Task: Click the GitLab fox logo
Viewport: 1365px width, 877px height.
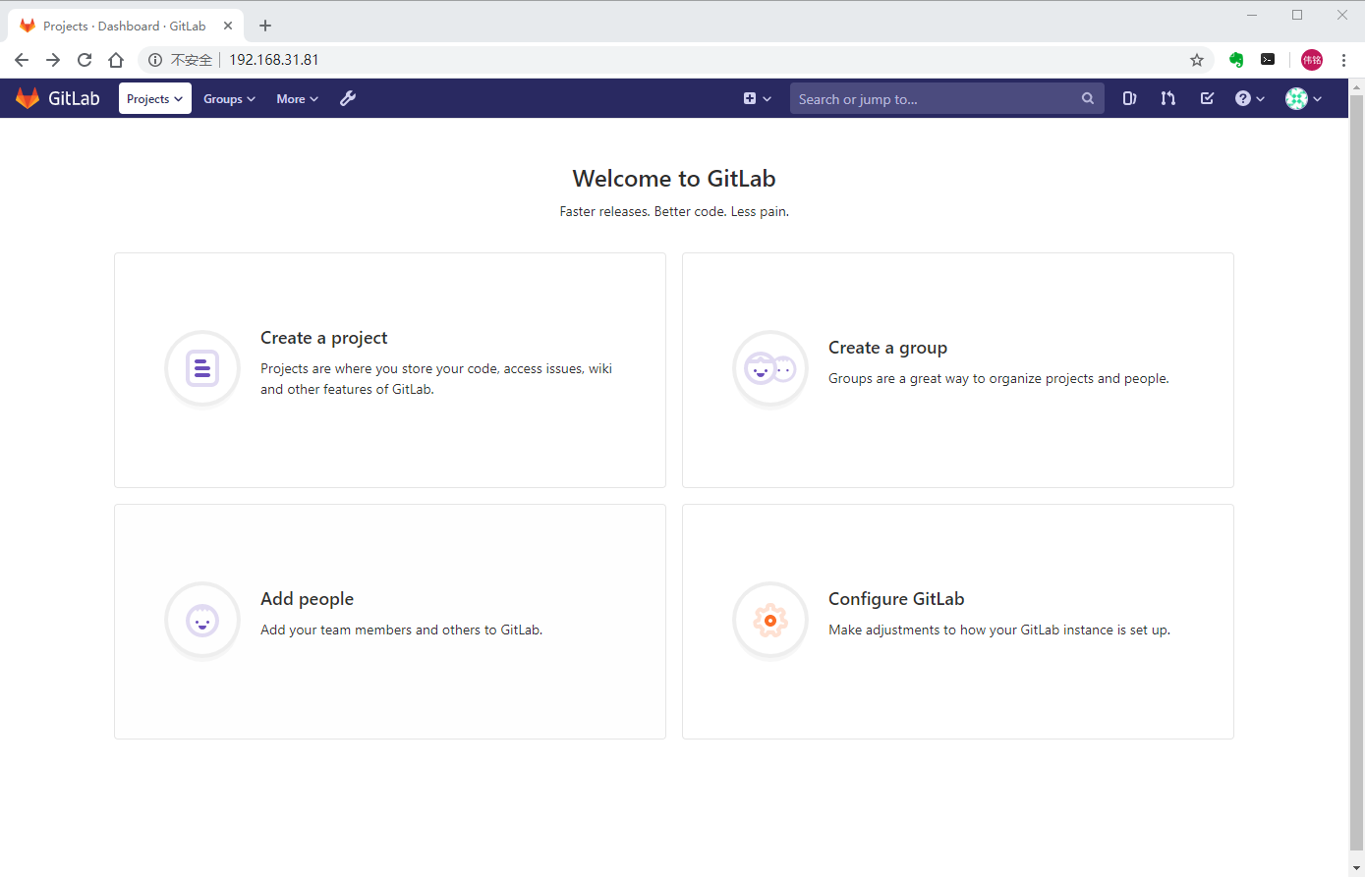Action: coord(28,98)
